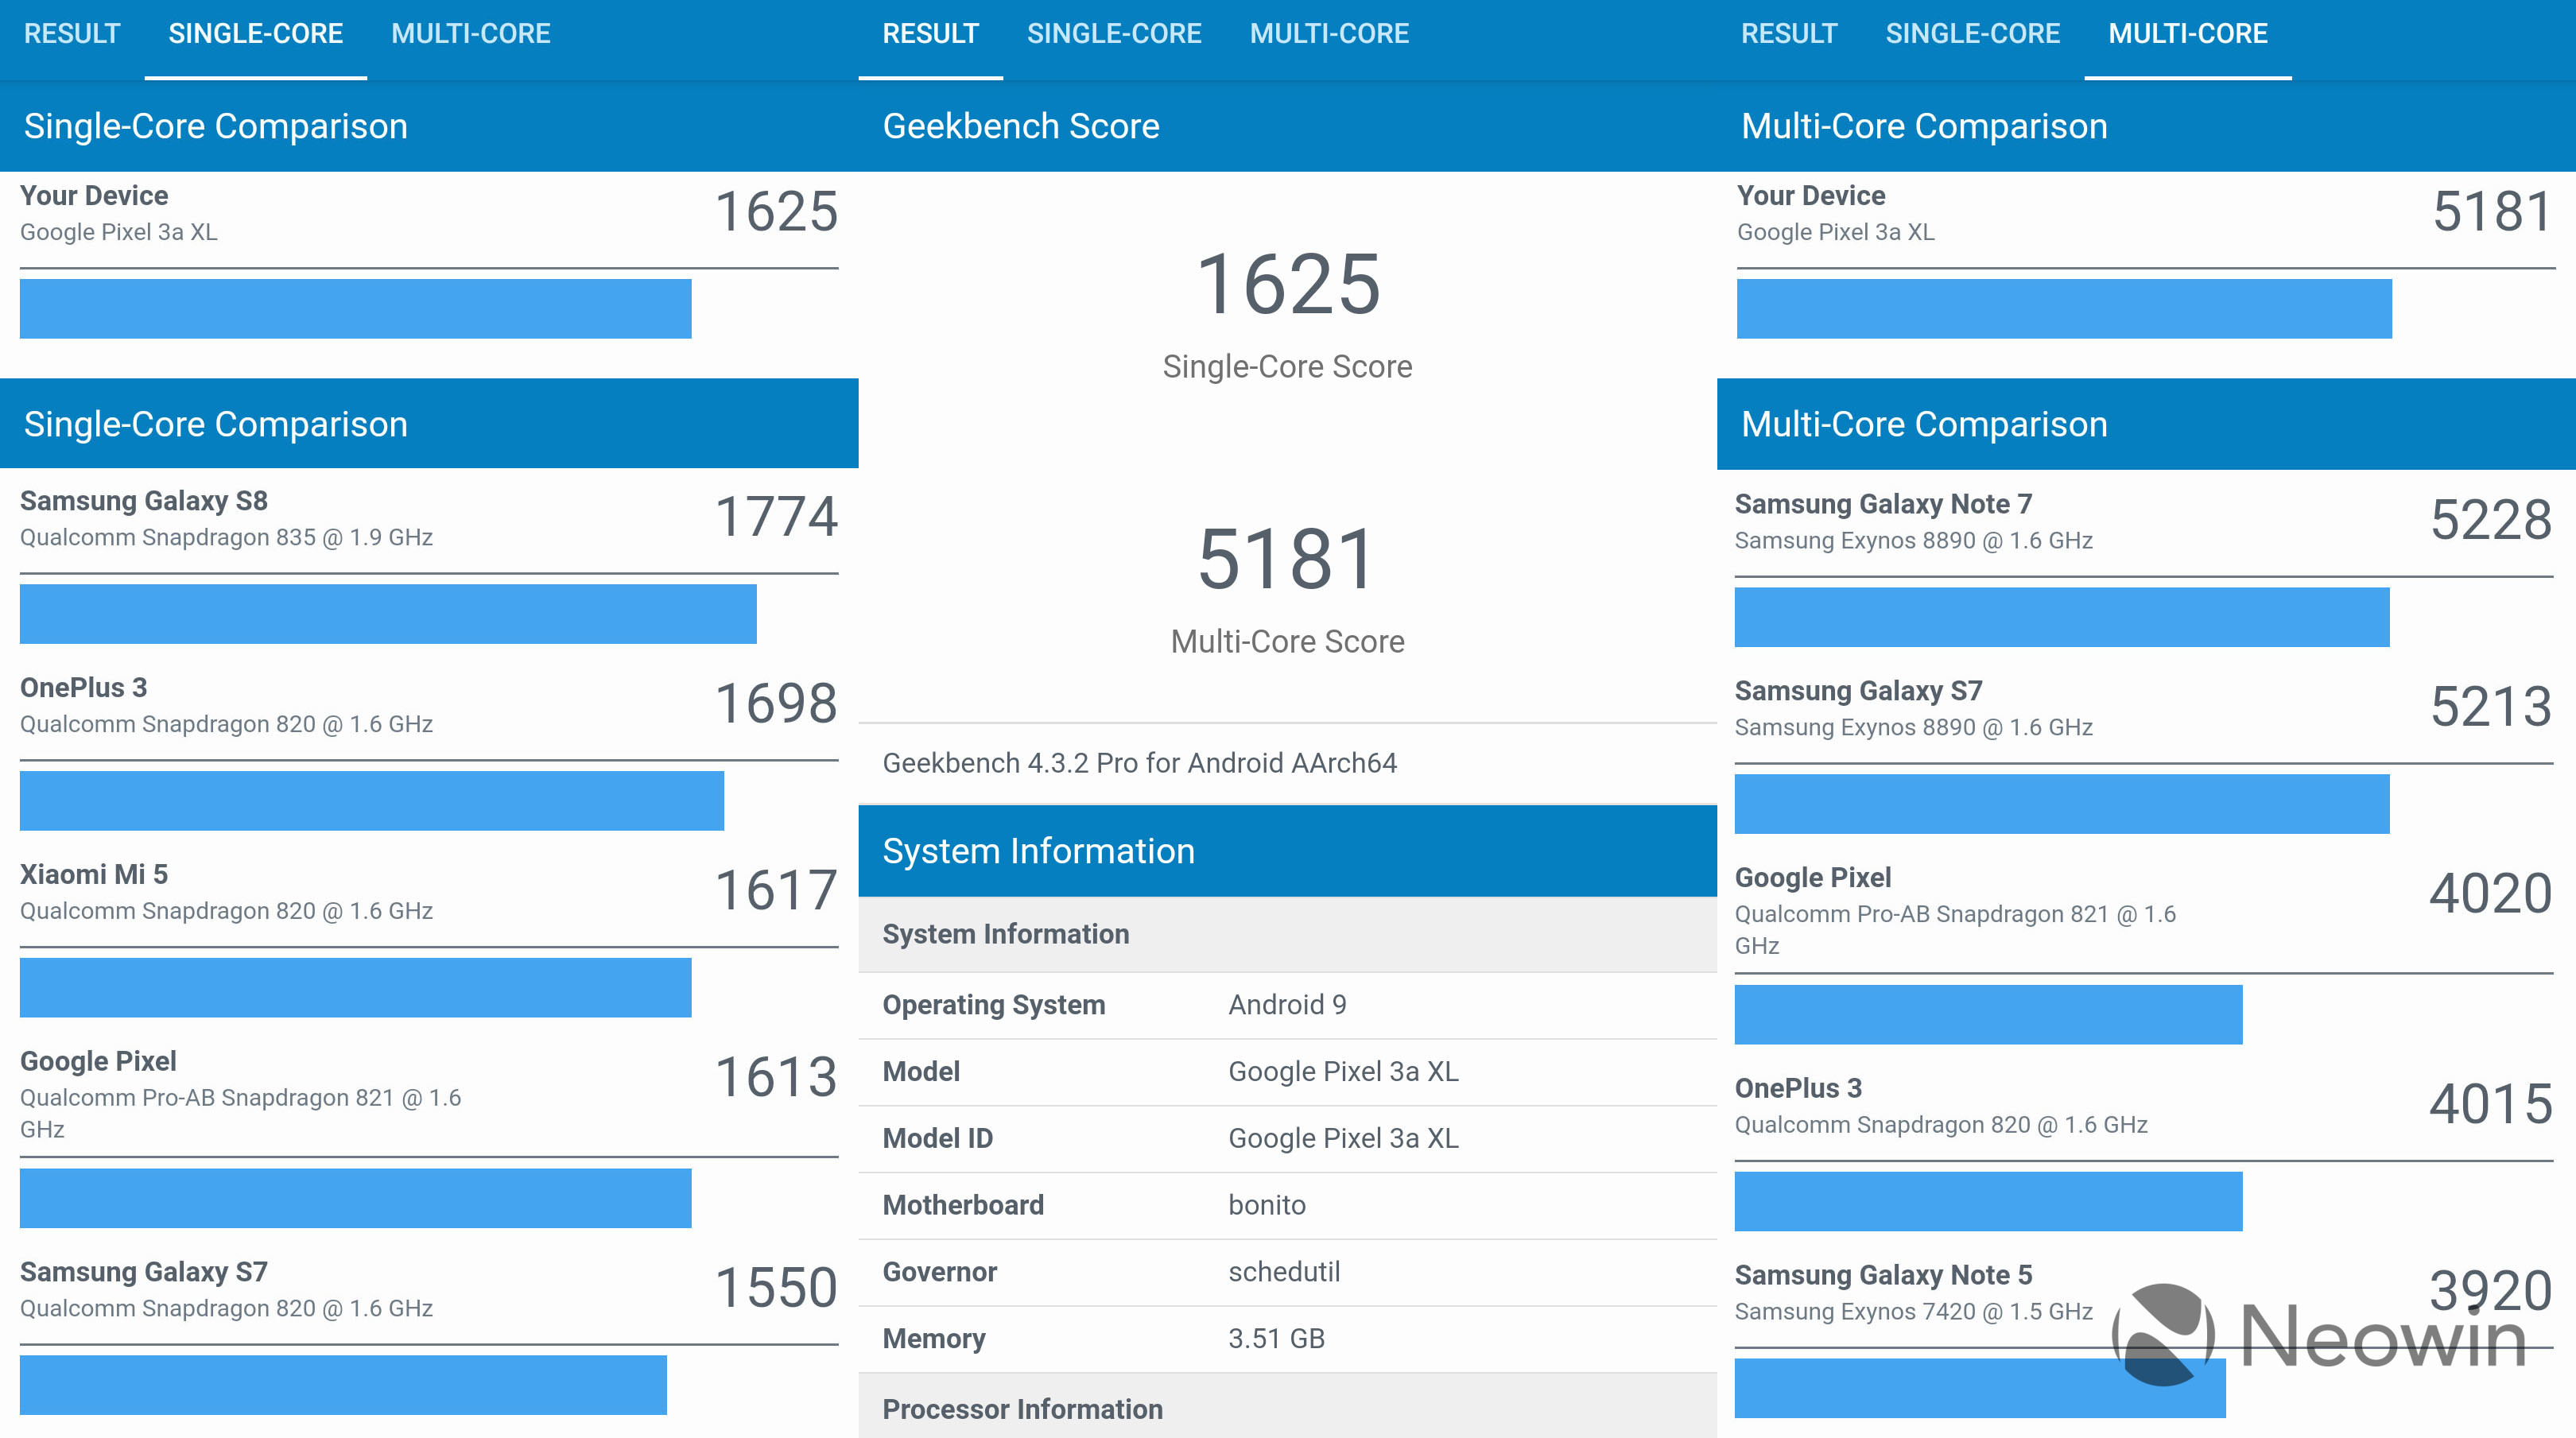Viewport: 2576px width, 1438px height.
Task: Select RESULT tab in middle panel
Action: click(x=930, y=34)
